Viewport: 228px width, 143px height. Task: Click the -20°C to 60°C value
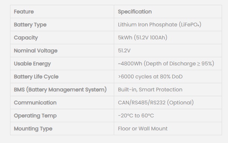[x=136, y=116]
